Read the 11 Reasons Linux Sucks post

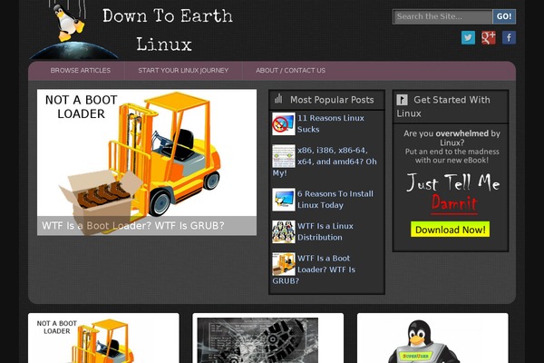(330, 123)
